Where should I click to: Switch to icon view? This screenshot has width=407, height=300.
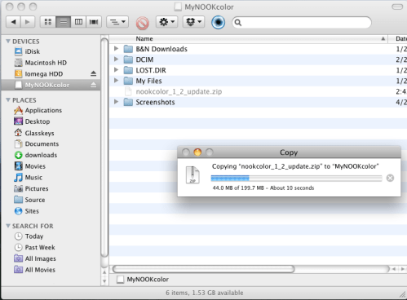pos(48,22)
